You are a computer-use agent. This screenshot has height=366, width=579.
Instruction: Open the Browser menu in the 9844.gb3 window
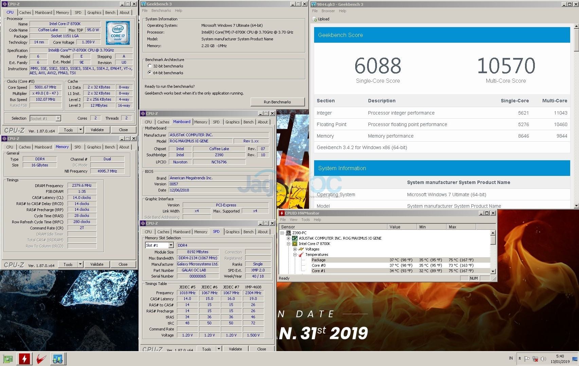pyautogui.click(x=328, y=11)
